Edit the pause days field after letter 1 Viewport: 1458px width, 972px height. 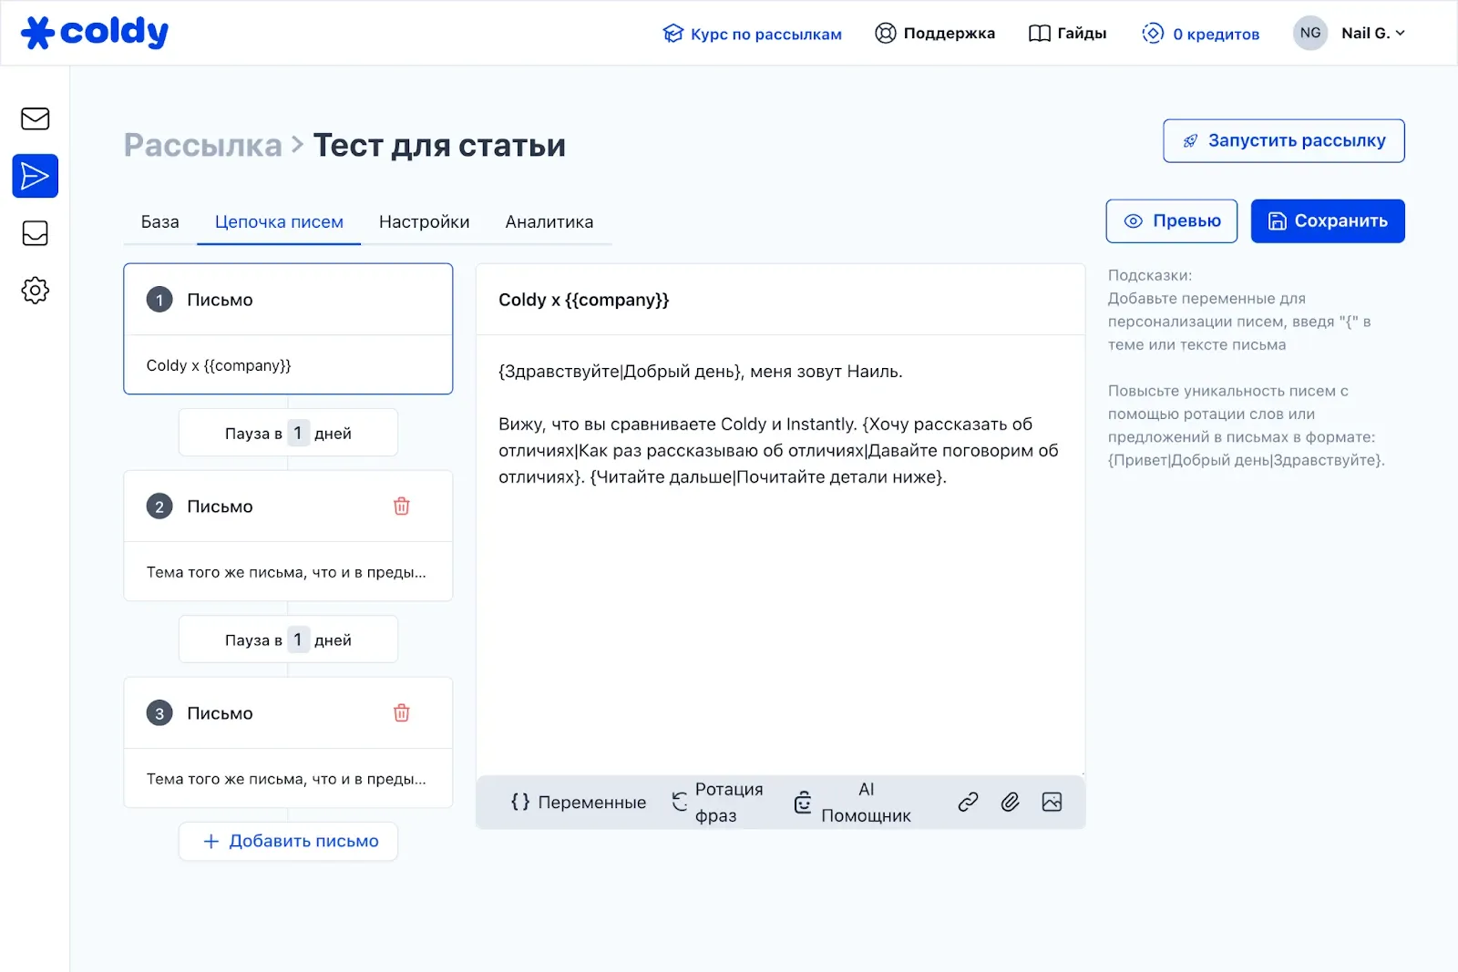(x=298, y=433)
